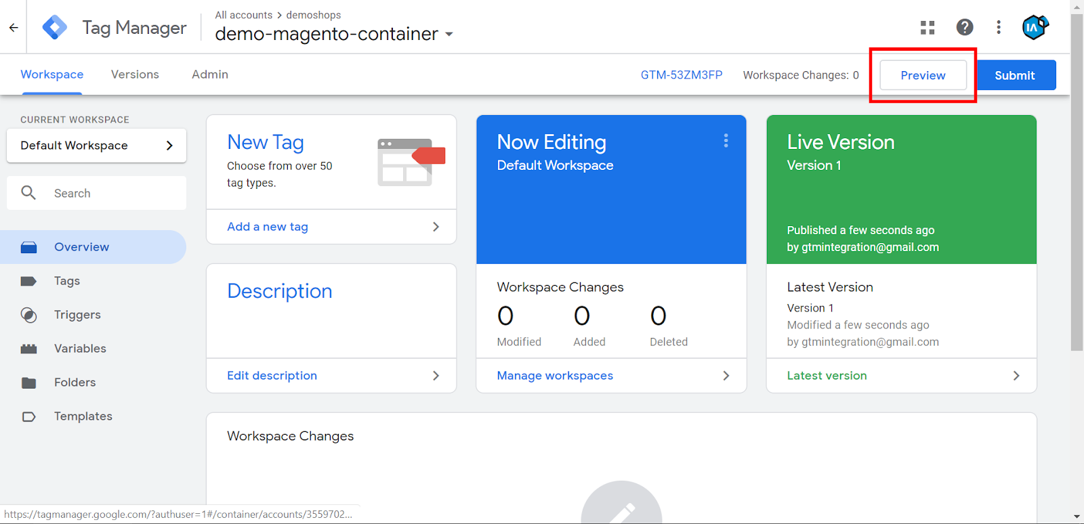
Task: Open Variables section in sidebar
Action: [x=80, y=349]
